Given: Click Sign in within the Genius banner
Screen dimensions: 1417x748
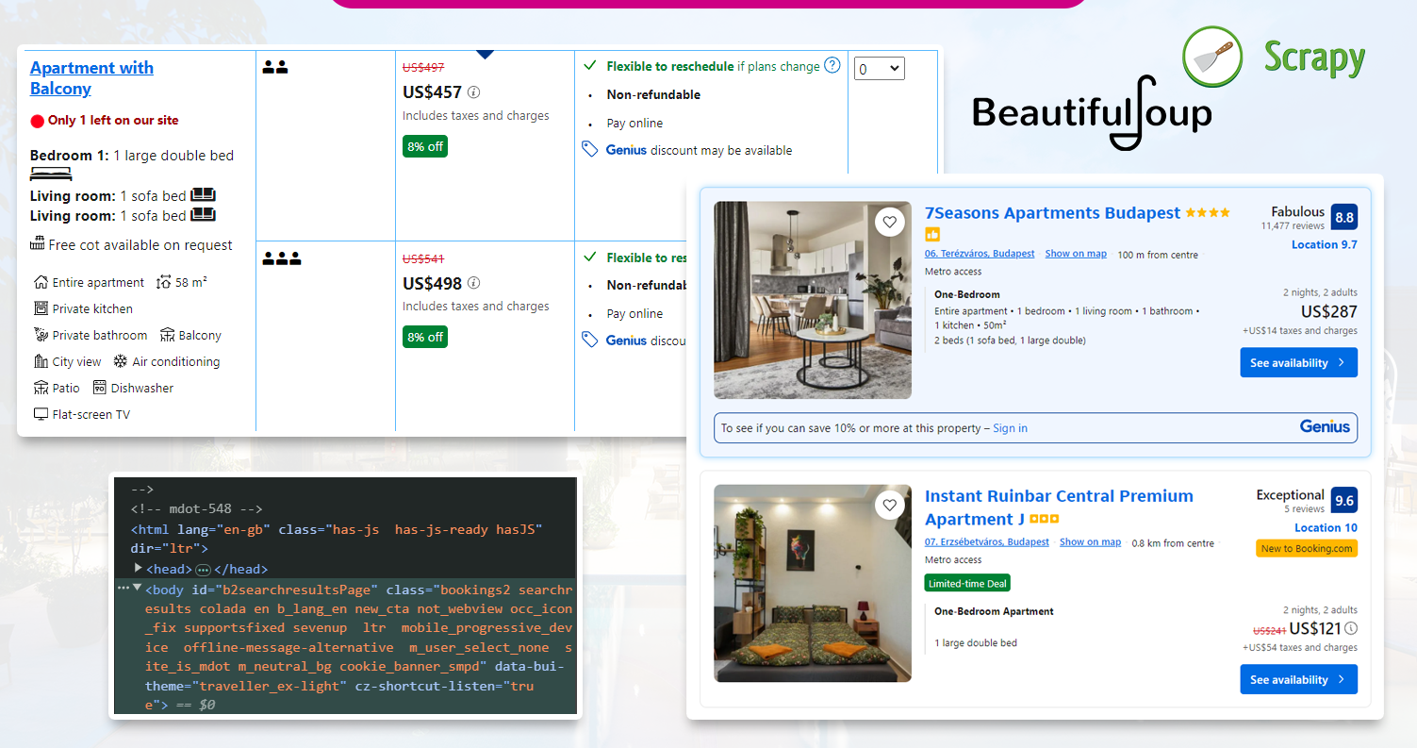Looking at the screenshot, I should click(x=1010, y=427).
